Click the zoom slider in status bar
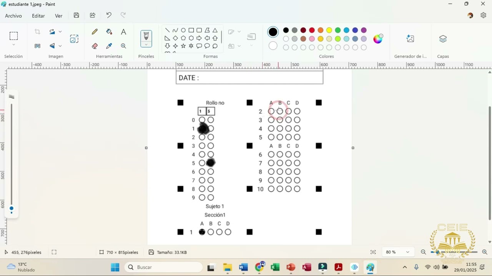The width and height of the screenshot is (492, 276). click(454, 252)
